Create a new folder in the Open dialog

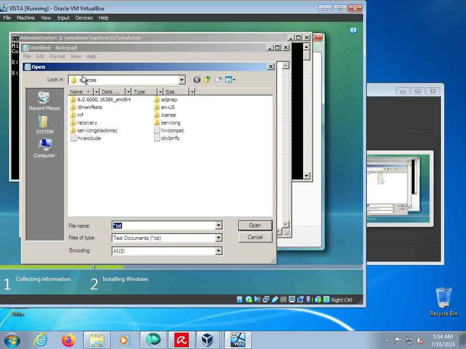[218, 80]
